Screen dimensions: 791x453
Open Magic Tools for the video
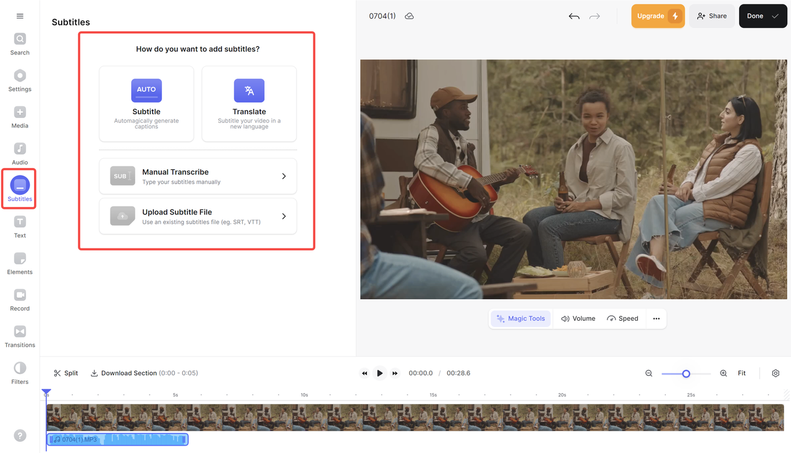tap(520, 318)
